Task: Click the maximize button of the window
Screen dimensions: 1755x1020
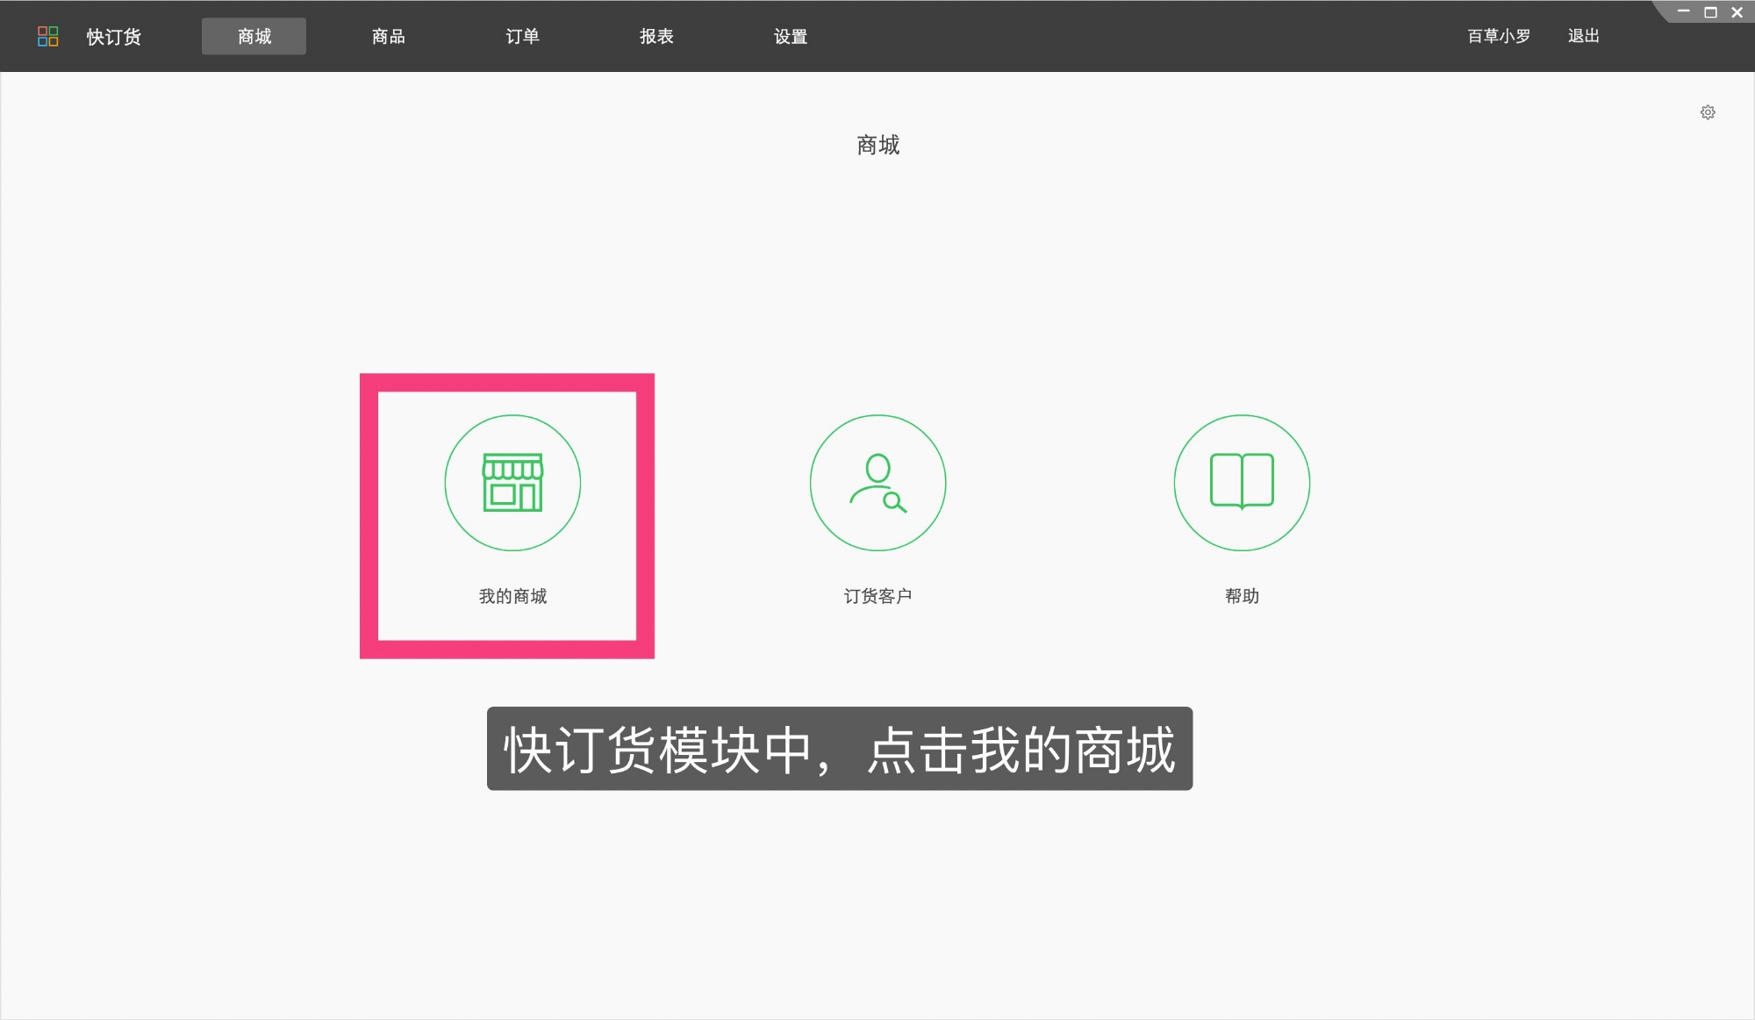Action: [1709, 11]
